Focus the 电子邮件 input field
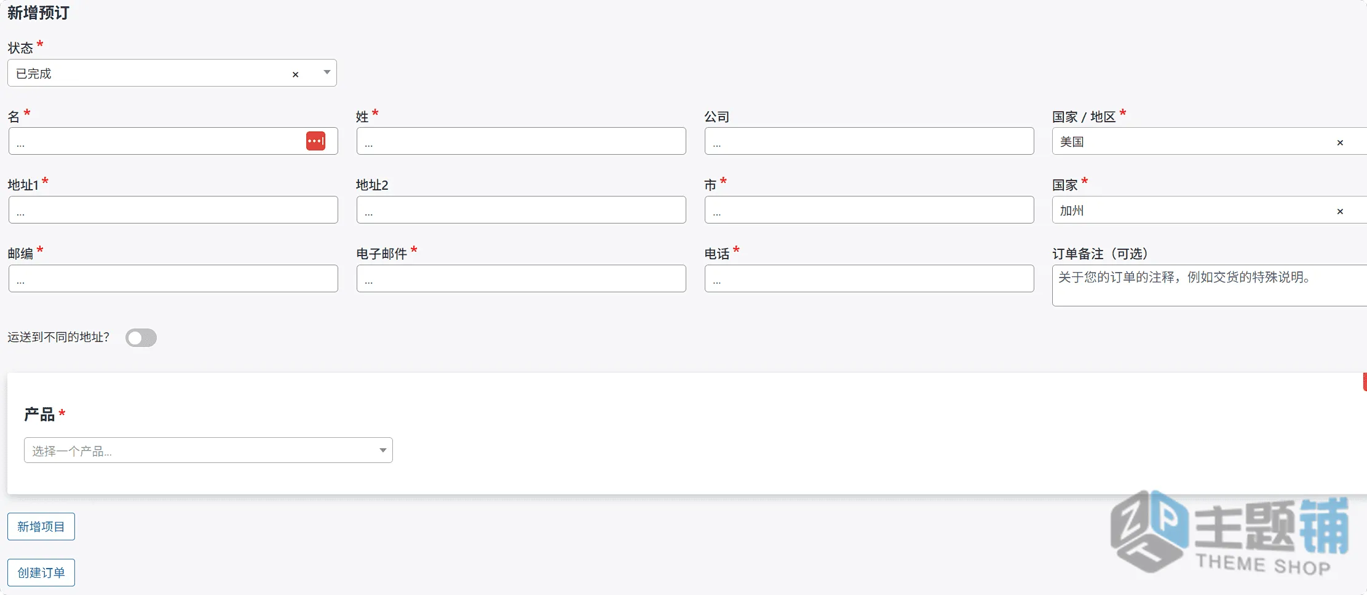 point(521,279)
